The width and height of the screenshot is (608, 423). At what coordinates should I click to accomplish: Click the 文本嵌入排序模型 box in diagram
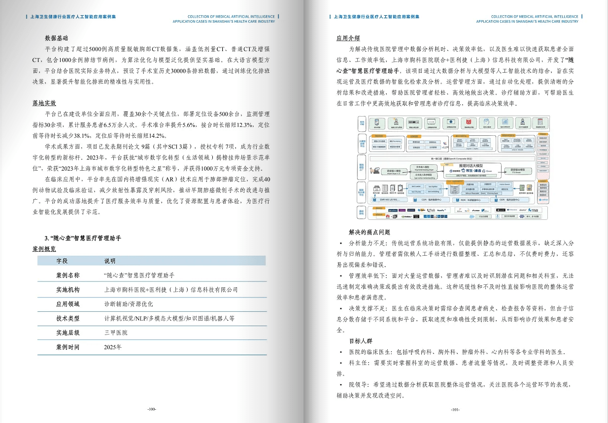[x=424, y=176]
